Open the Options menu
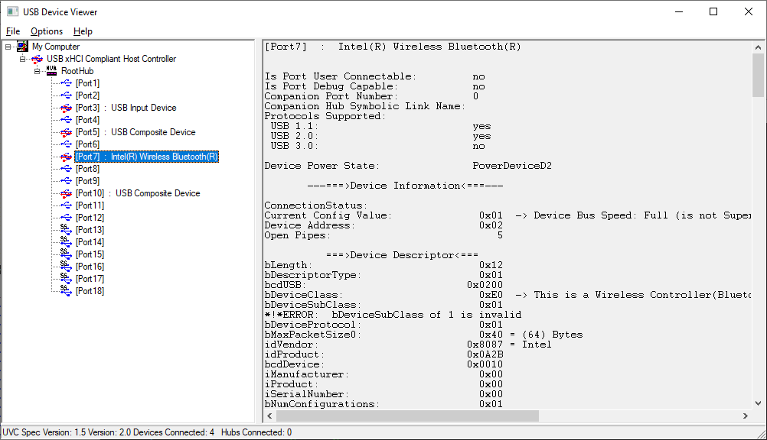The height and width of the screenshot is (440, 767). click(x=47, y=31)
